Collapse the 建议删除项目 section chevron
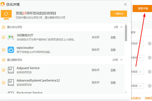Viewport: 152px width, 101px height. tap(121, 60)
